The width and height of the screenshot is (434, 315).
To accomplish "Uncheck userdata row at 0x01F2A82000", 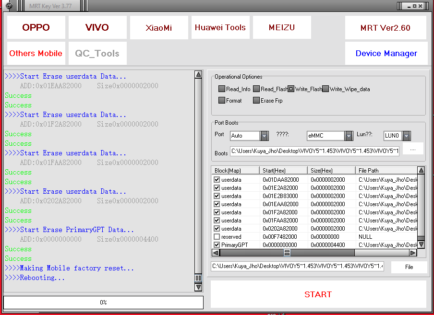I will 217,212.
